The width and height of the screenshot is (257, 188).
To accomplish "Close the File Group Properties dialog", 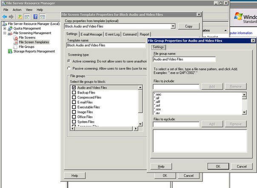I will click(x=253, y=40).
